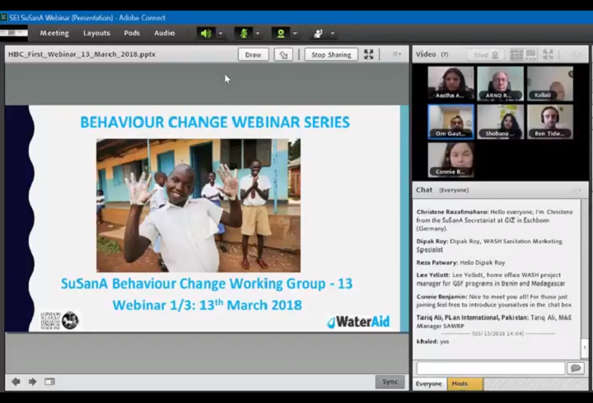Screen dimensions: 593x403
Task: Open the Meeting menu
Action: click(x=54, y=34)
